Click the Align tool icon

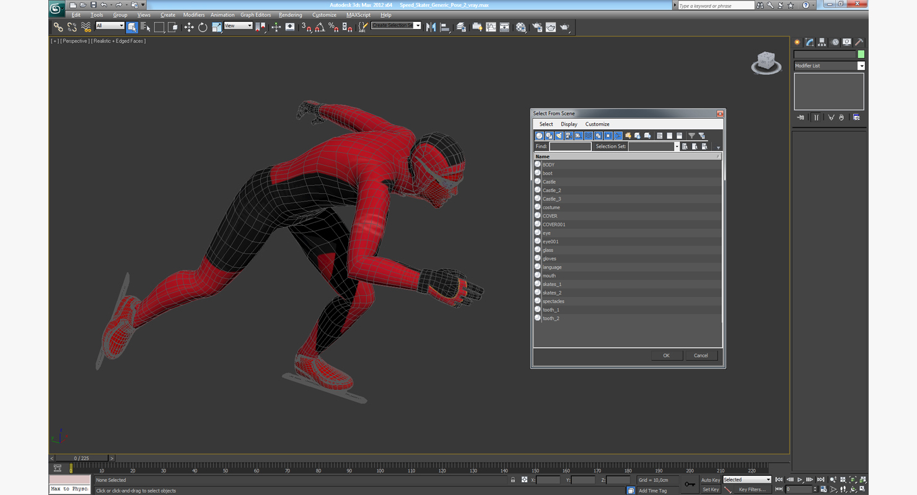tap(445, 27)
